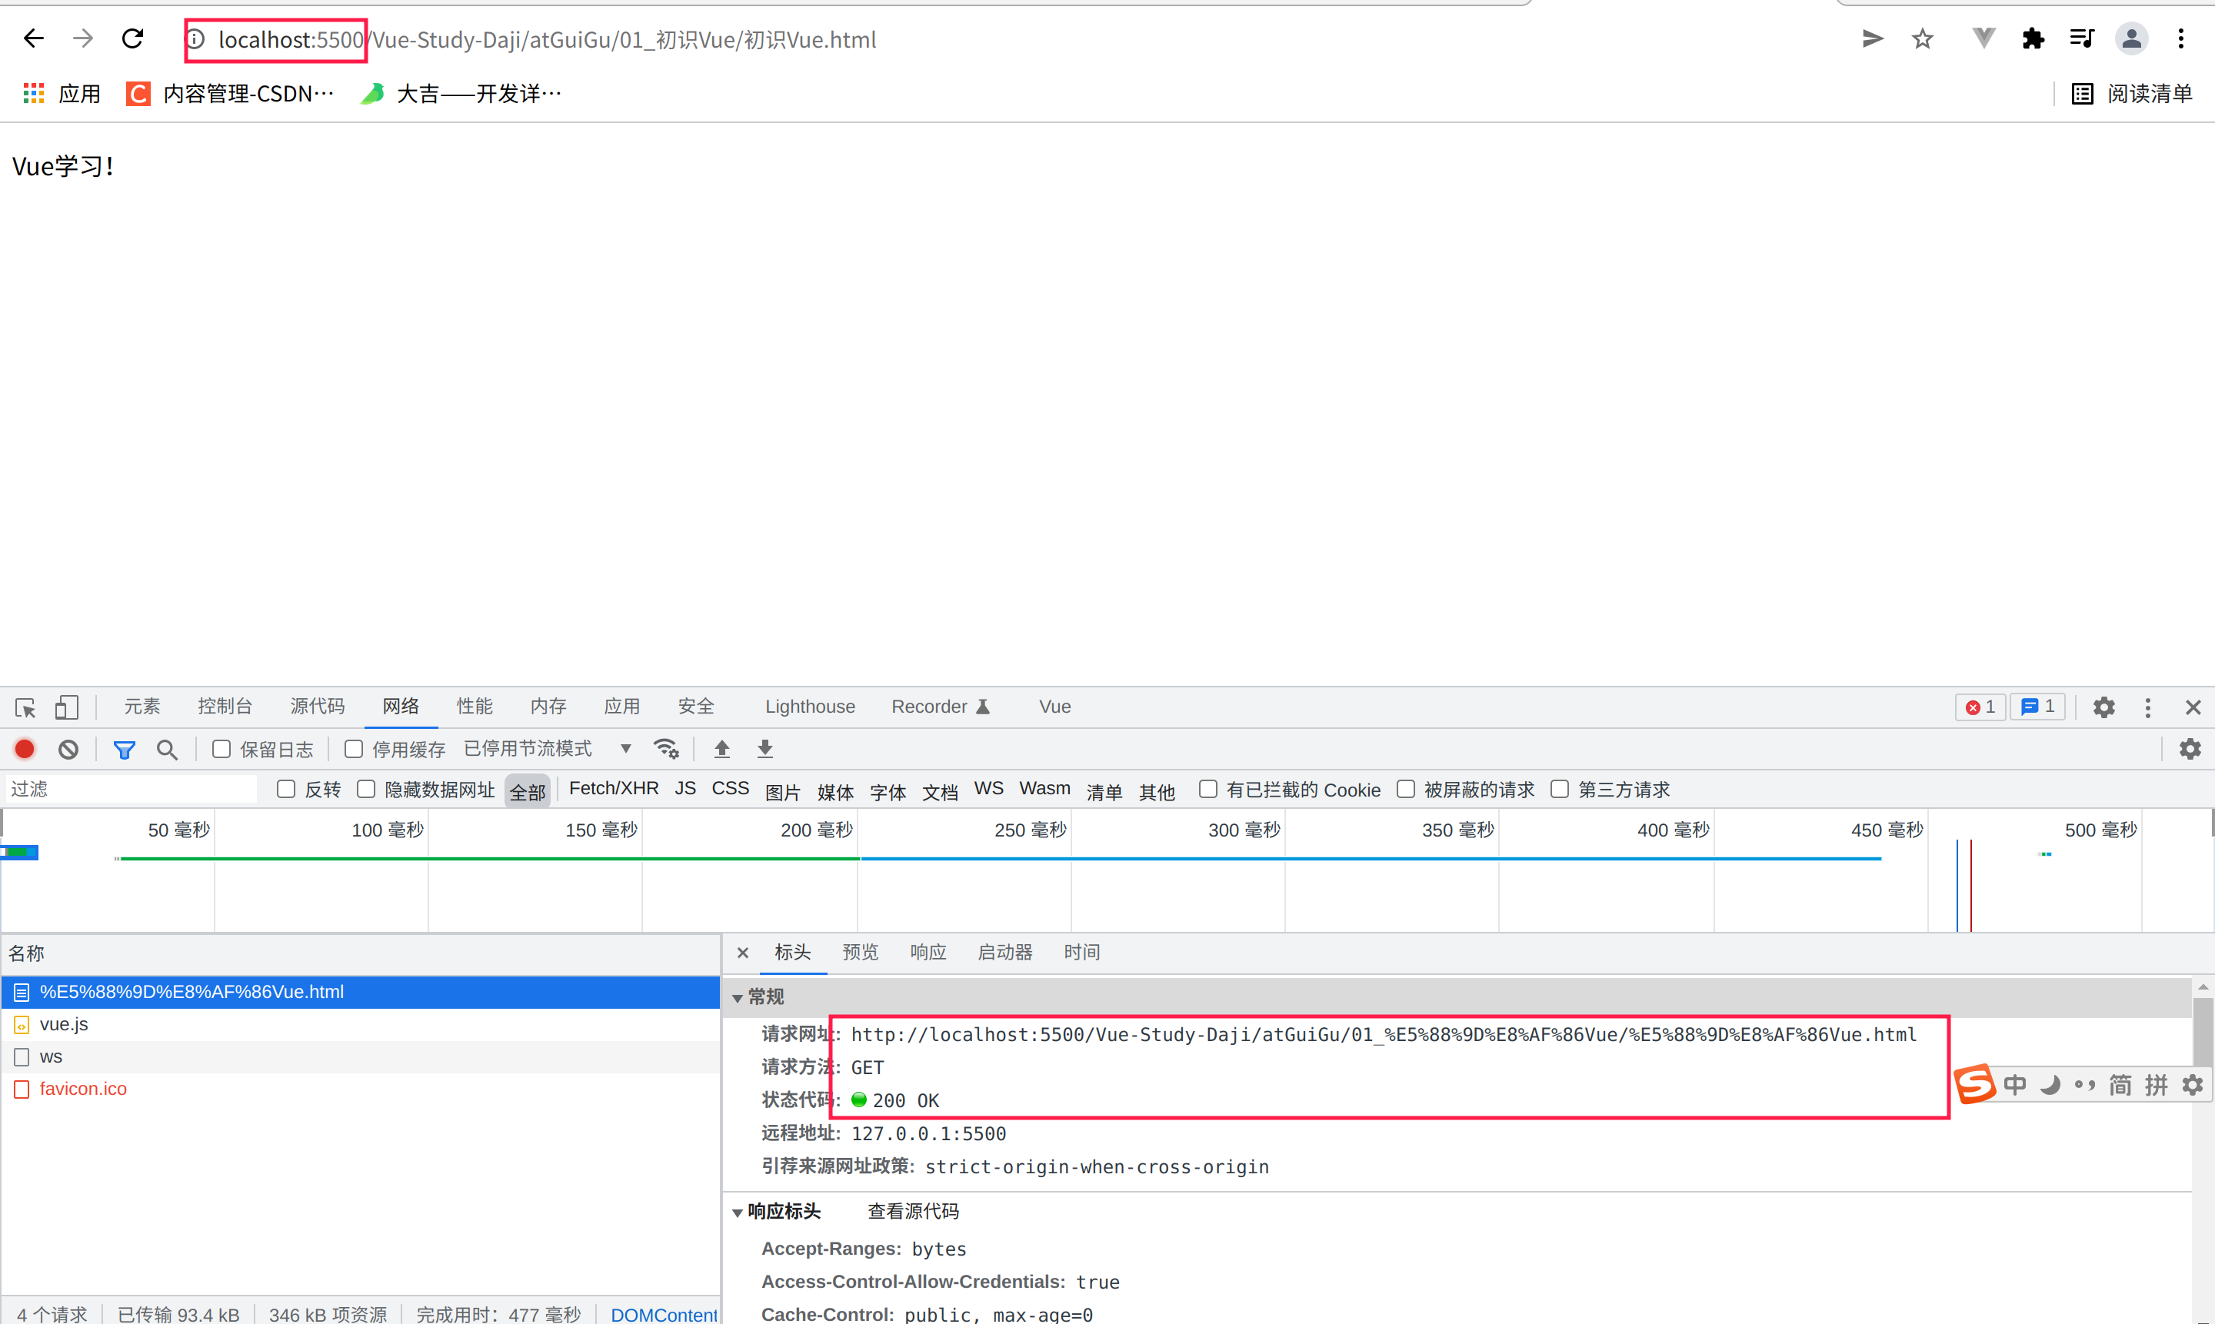The image size is (2215, 1324).
Task: Select the favicon.ico request row
Action: pyautogui.click(x=360, y=1089)
